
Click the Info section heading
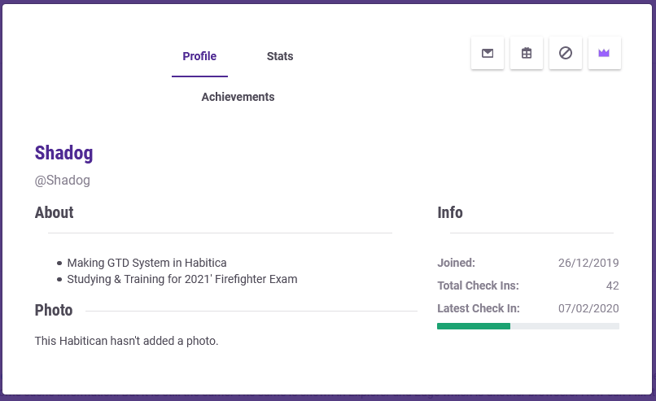point(450,212)
